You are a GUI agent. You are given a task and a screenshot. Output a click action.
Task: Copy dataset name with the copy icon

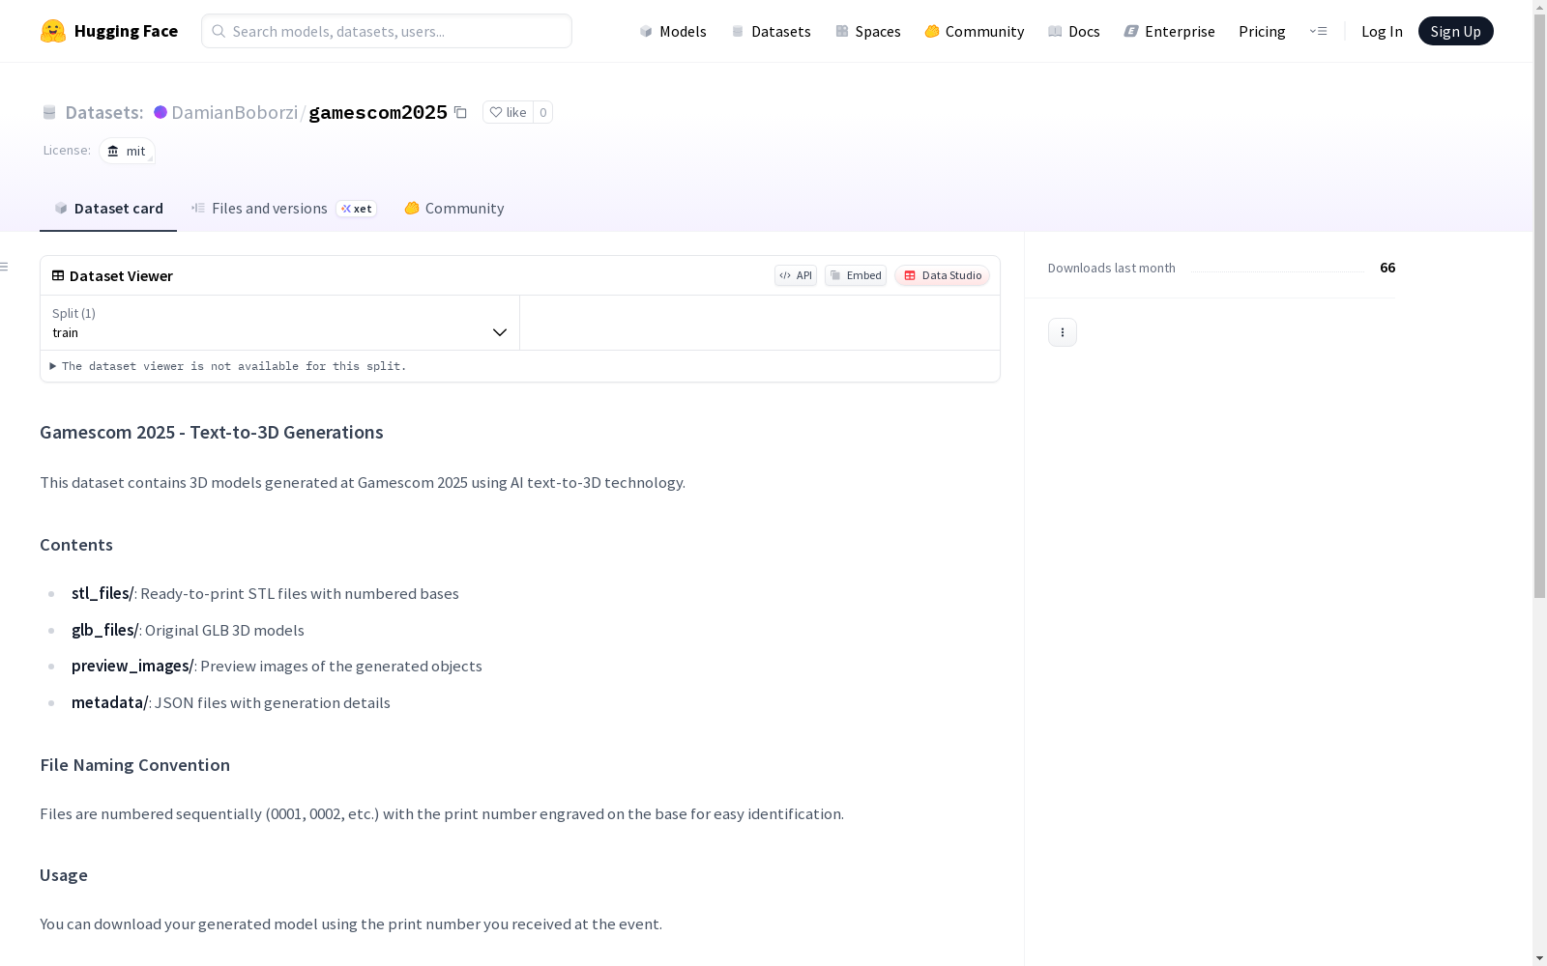point(461,112)
